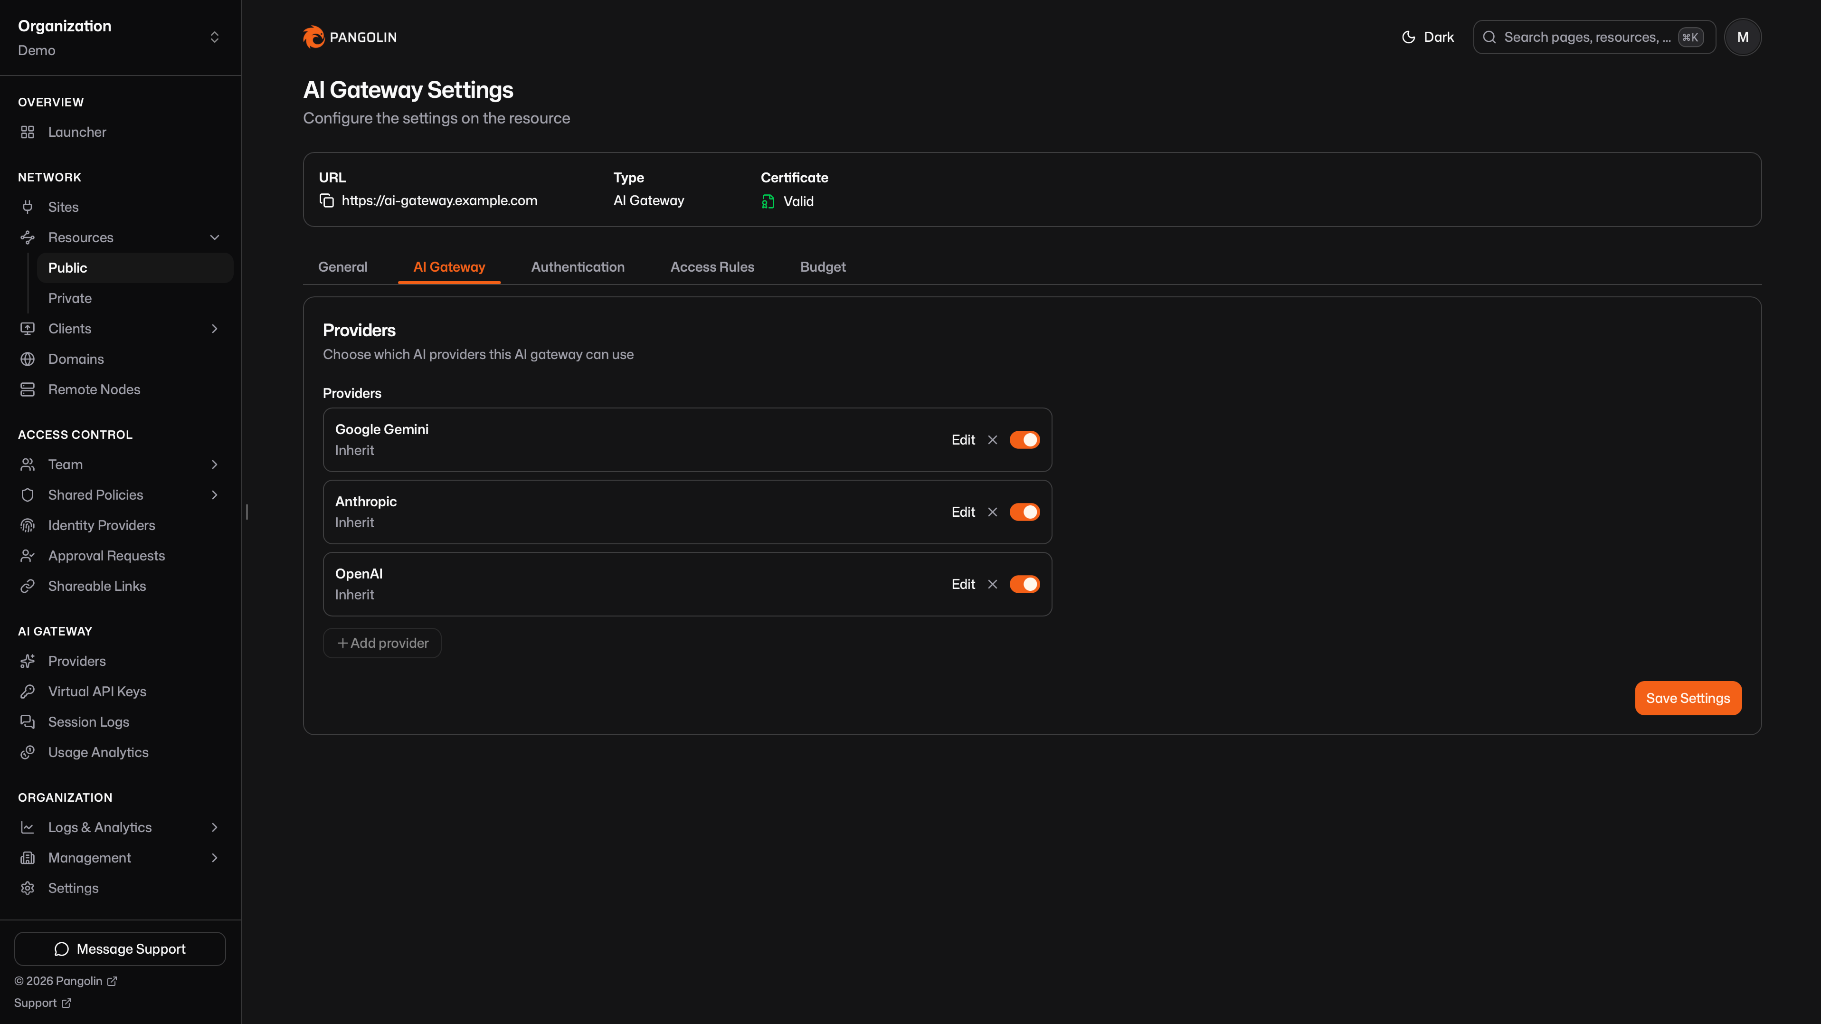1821x1024 pixels.
Task: Click the Remote Nodes server icon
Action: tap(28, 389)
